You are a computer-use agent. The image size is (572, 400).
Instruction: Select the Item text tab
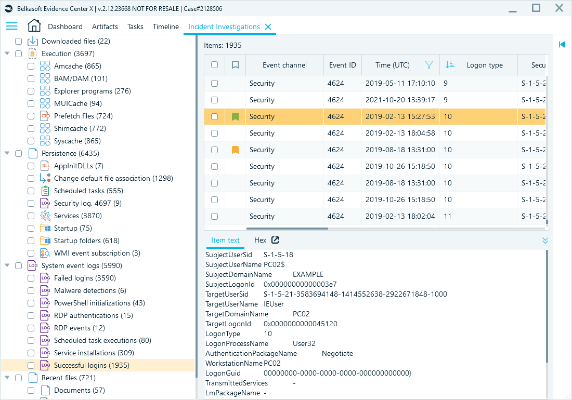tap(225, 240)
